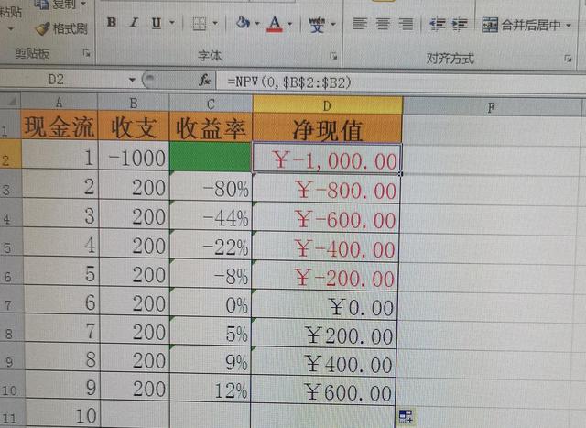Click cell ¥0.00
The height and width of the screenshot is (428, 586).
pyautogui.click(x=324, y=306)
